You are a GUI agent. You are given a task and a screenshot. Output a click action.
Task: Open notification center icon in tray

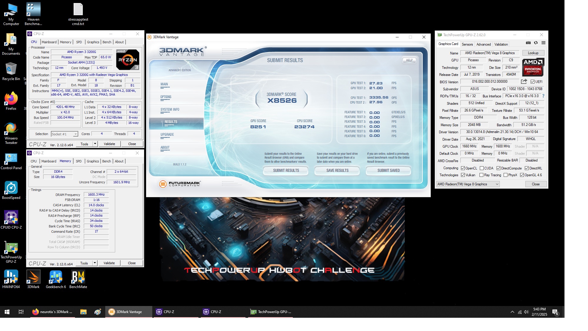(x=555, y=312)
